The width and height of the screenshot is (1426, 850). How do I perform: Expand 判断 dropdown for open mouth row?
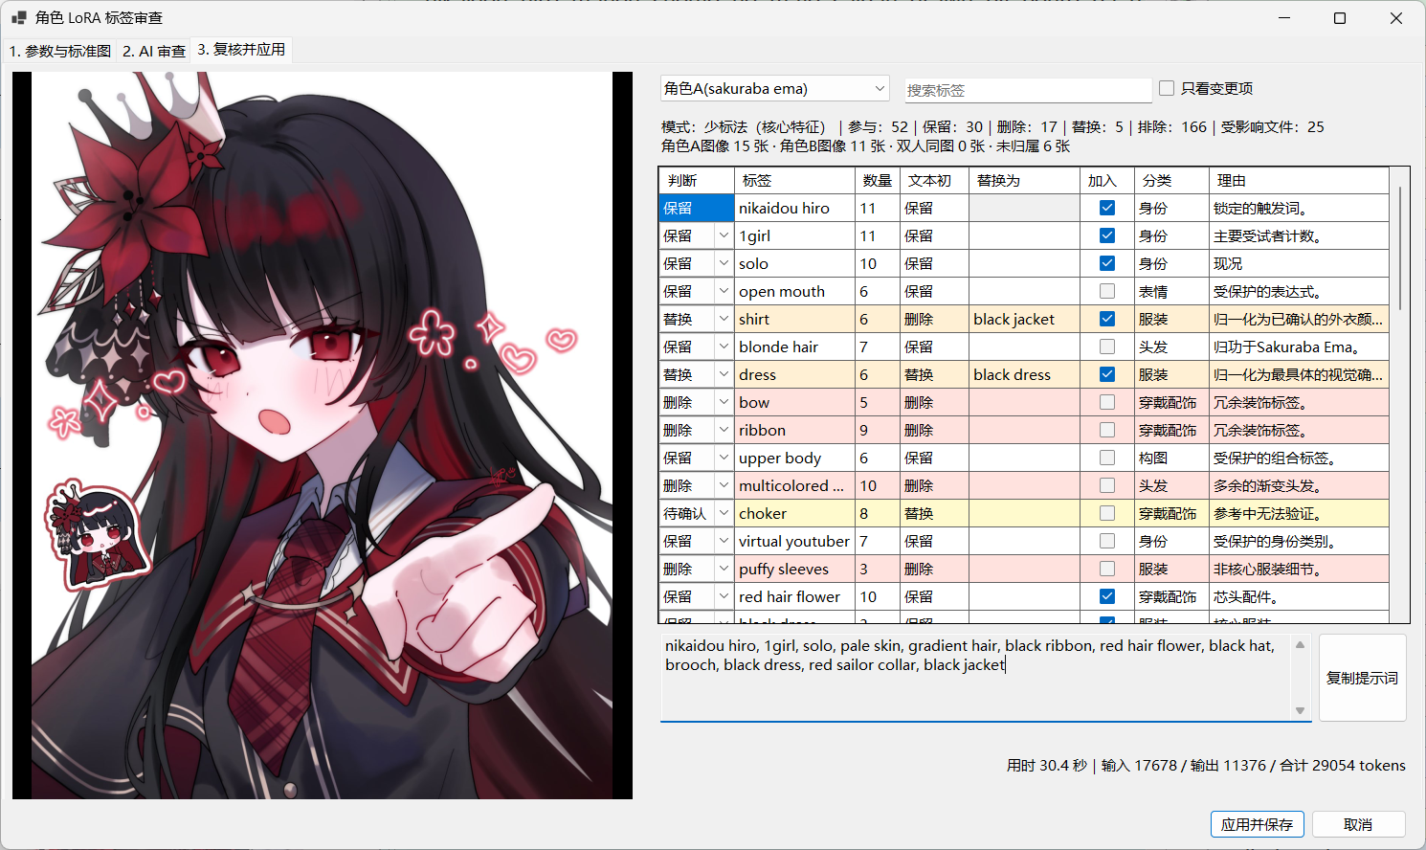[x=724, y=291]
